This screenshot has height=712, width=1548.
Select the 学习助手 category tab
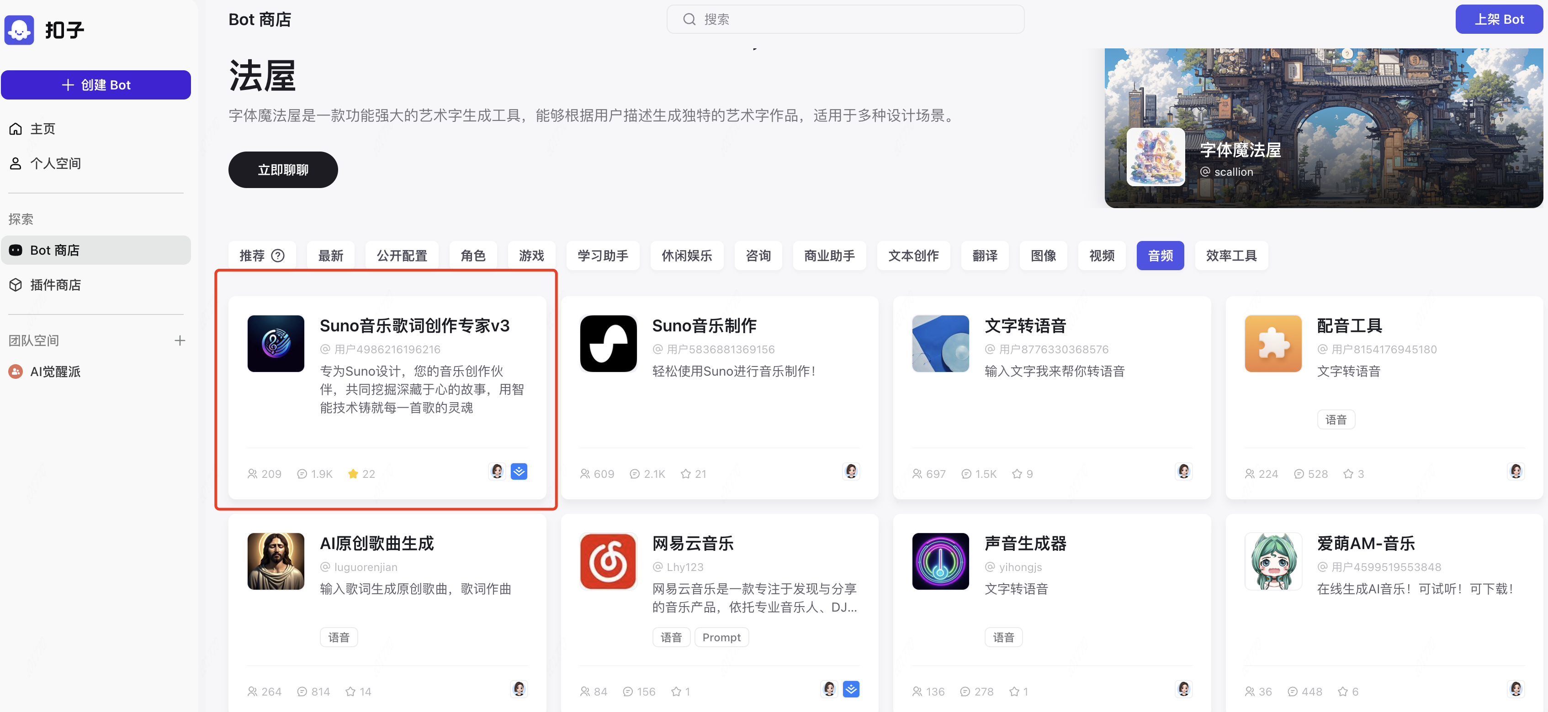point(603,256)
